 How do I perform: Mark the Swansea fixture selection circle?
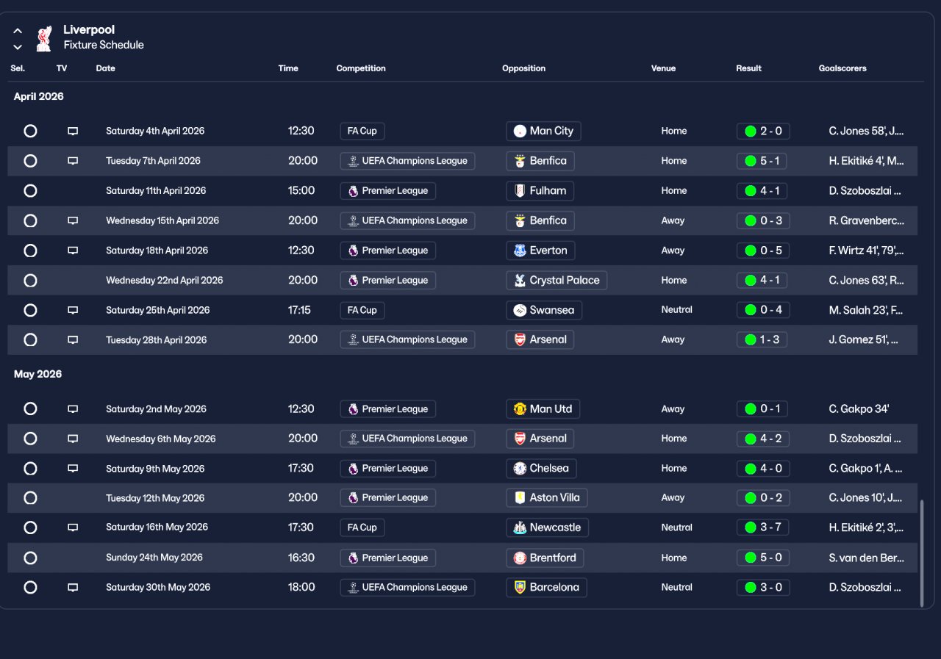(30, 310)
